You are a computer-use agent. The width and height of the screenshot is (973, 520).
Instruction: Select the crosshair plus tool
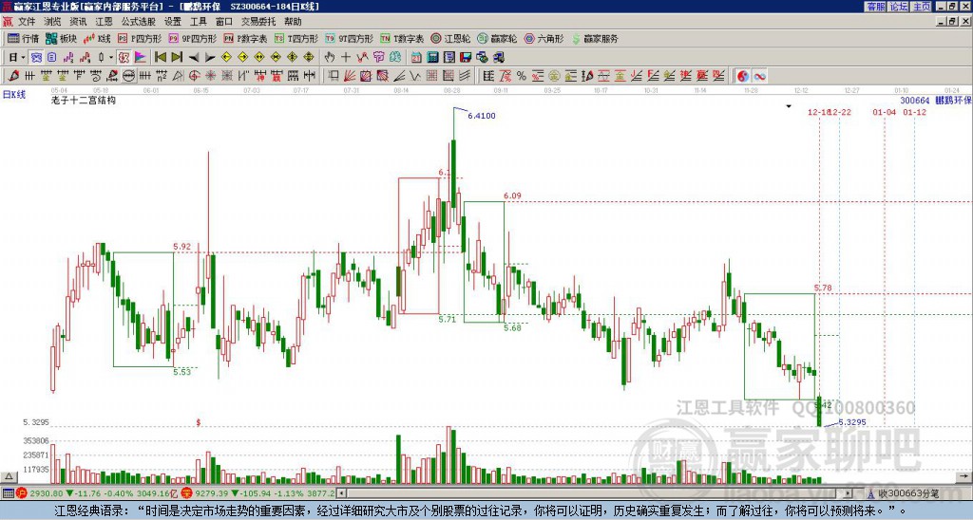(x=346, y=58)
